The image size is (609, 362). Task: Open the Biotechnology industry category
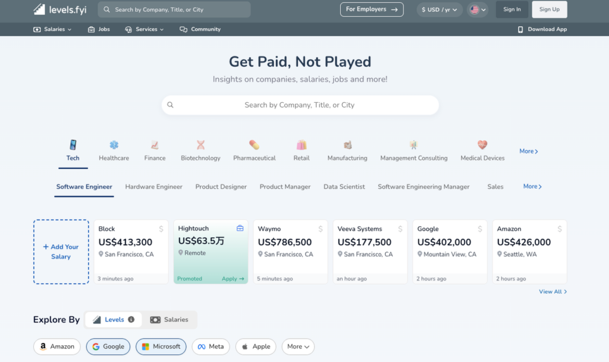[200, 149]
